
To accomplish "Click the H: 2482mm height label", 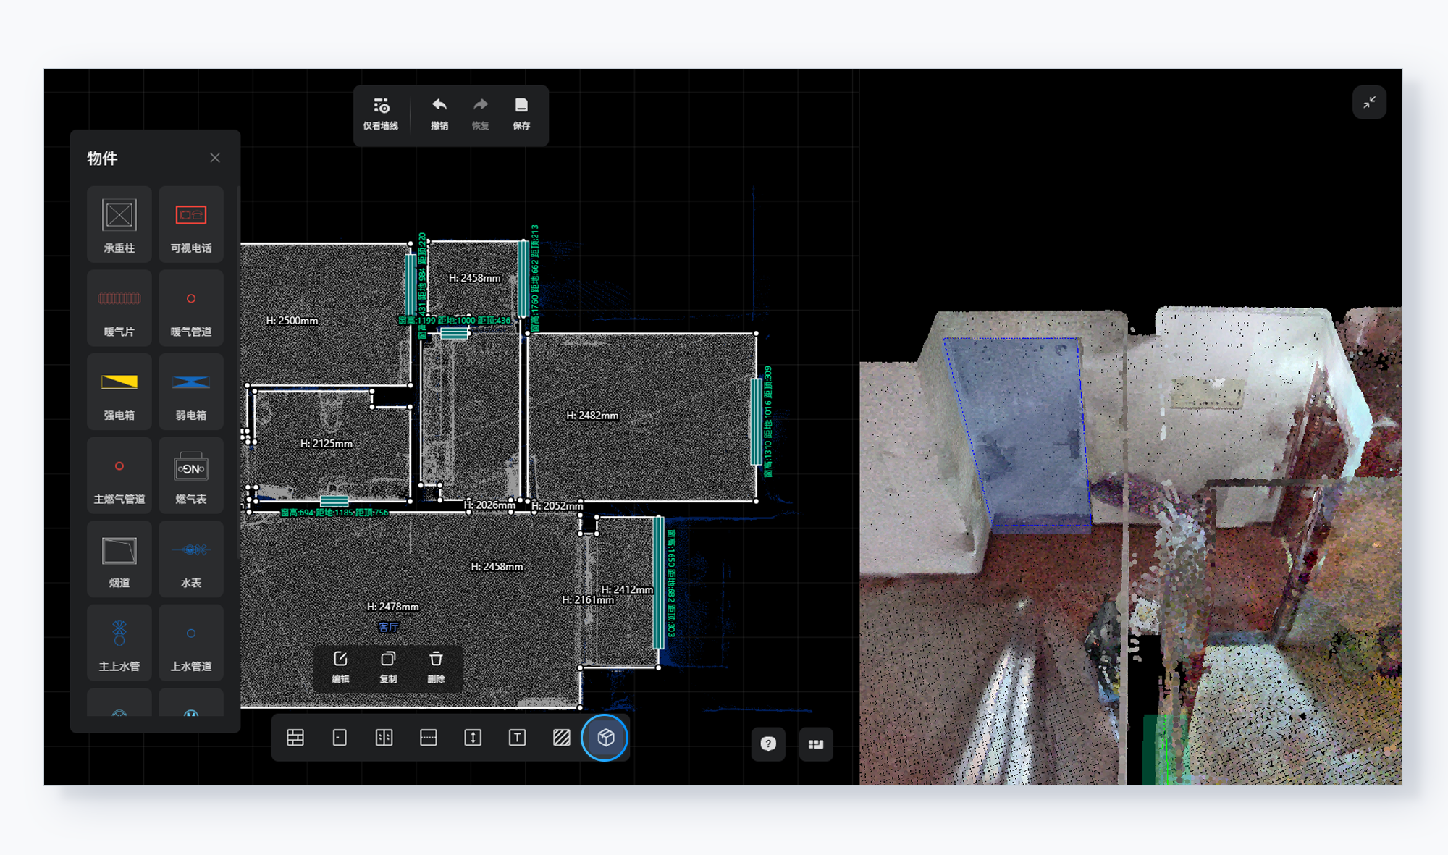I will tap(592, 415).
